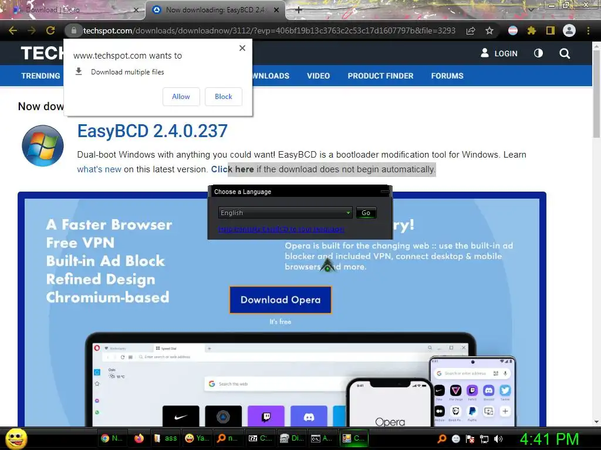The height and width of the screenshot is (450, 601).
Task: Open the 'ass' folder taskbar item
Action: (x=166, y=438)
